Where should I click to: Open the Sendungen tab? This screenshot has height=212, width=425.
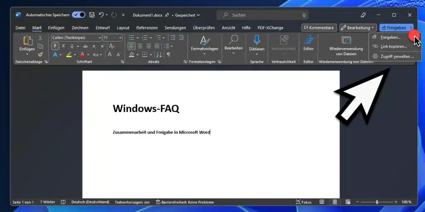coord(175,28)
